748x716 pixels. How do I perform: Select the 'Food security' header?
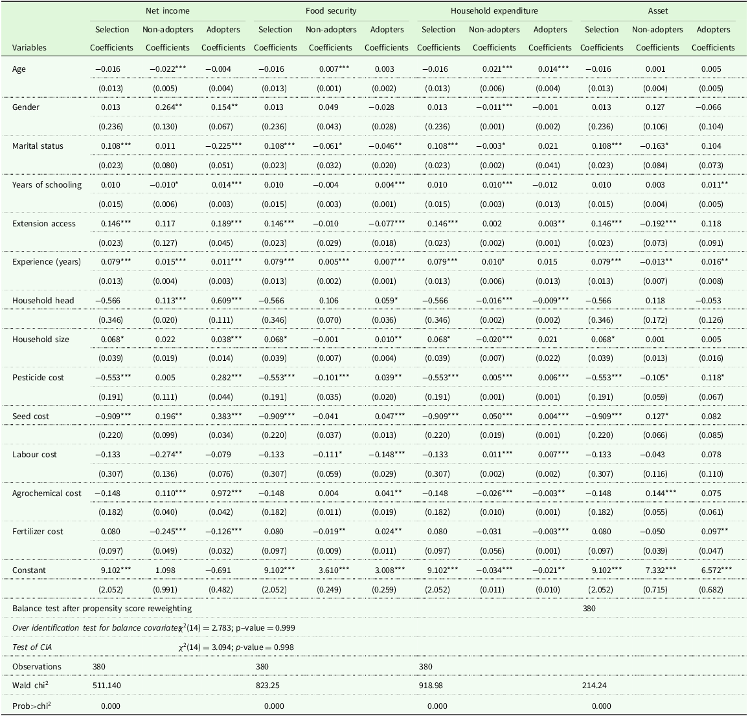pos(331,11)
